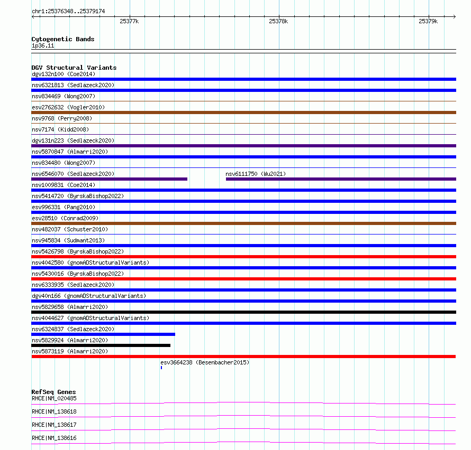The width and height of the screenshot is (471, 450).
Task: Click the 25377k ruler position
Action: (129, 21)
